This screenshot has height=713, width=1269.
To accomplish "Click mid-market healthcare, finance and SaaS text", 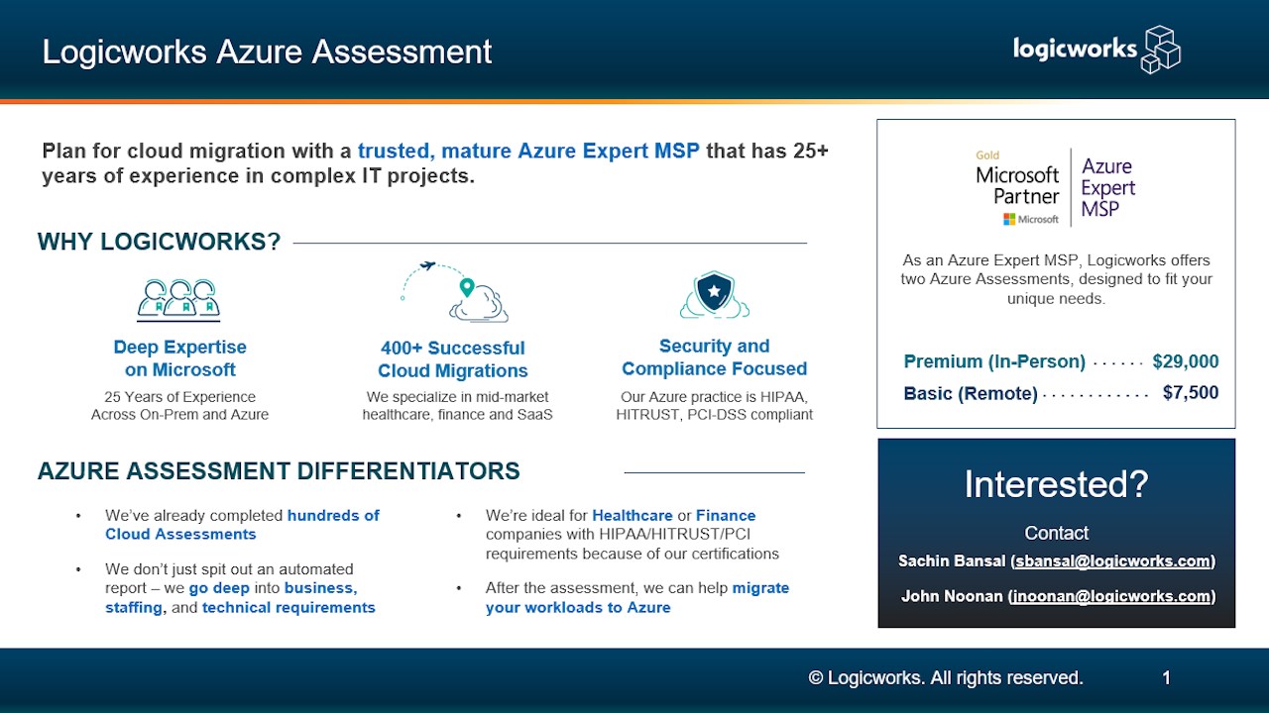I will 457,406.
